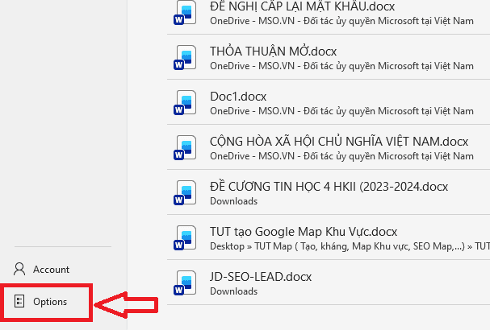Open ĐỀ CƯƠNG TIN HỌC 4 HKII document title
This screenshot has height=330, width=490.
tap(328, 186)
